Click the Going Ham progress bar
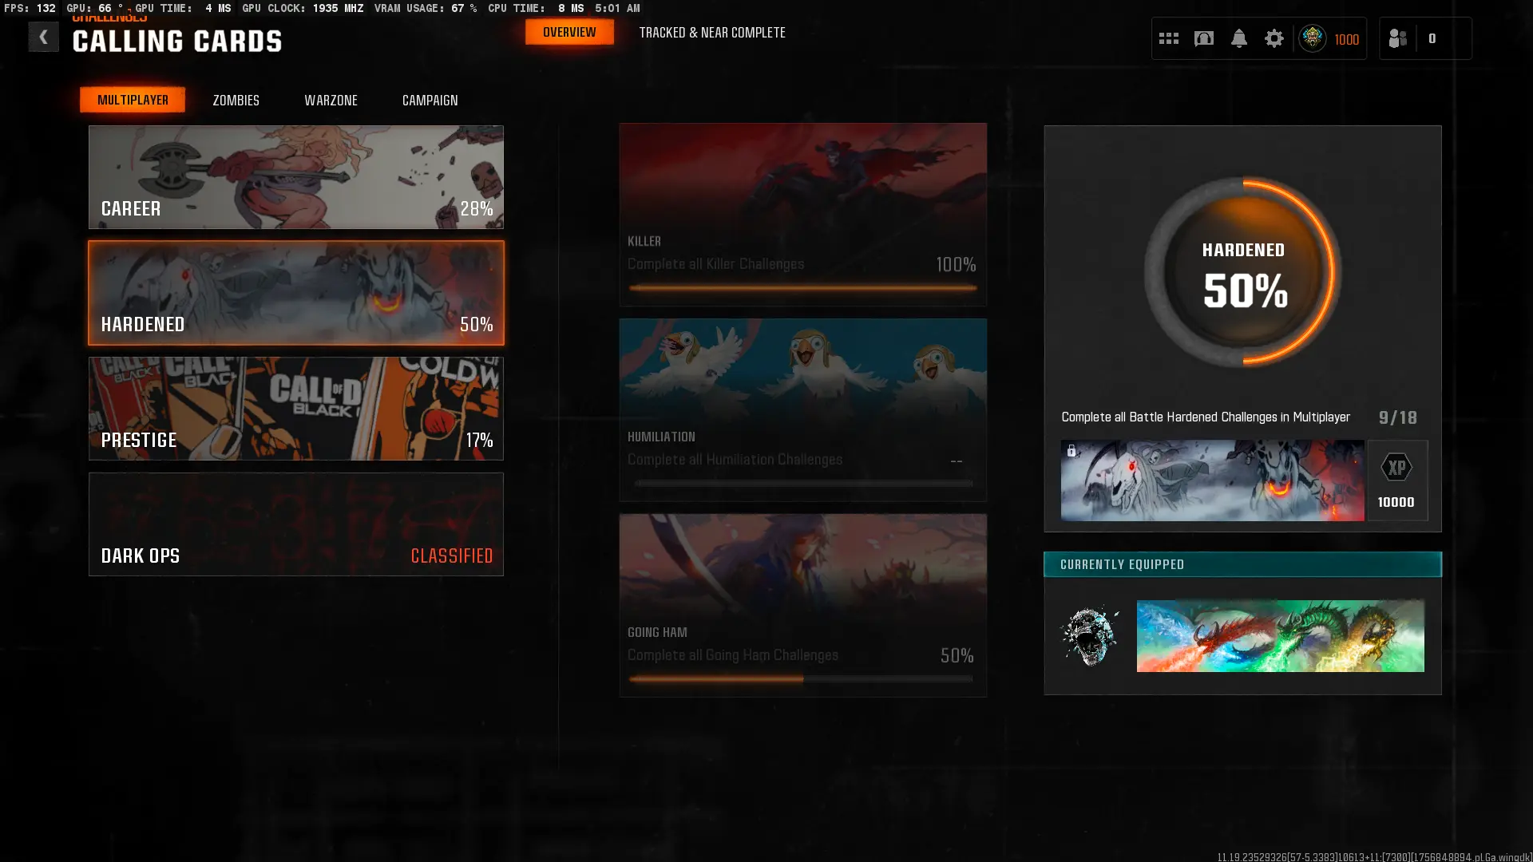1533x862 pixels. coord(801,679)
